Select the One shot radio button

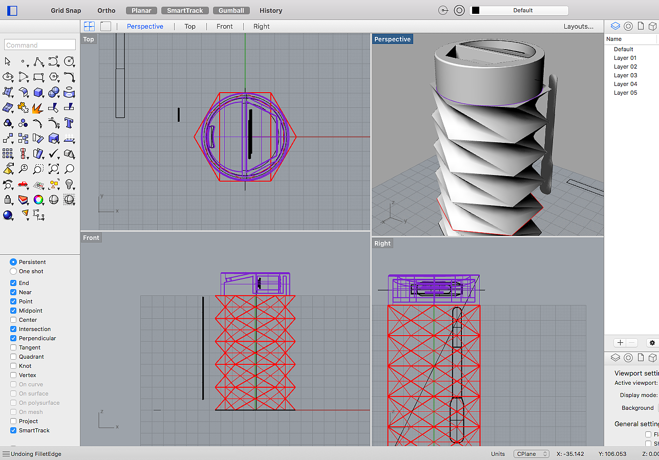[13, 271]
